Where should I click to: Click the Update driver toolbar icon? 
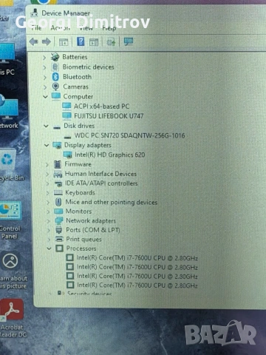[111, 42]
